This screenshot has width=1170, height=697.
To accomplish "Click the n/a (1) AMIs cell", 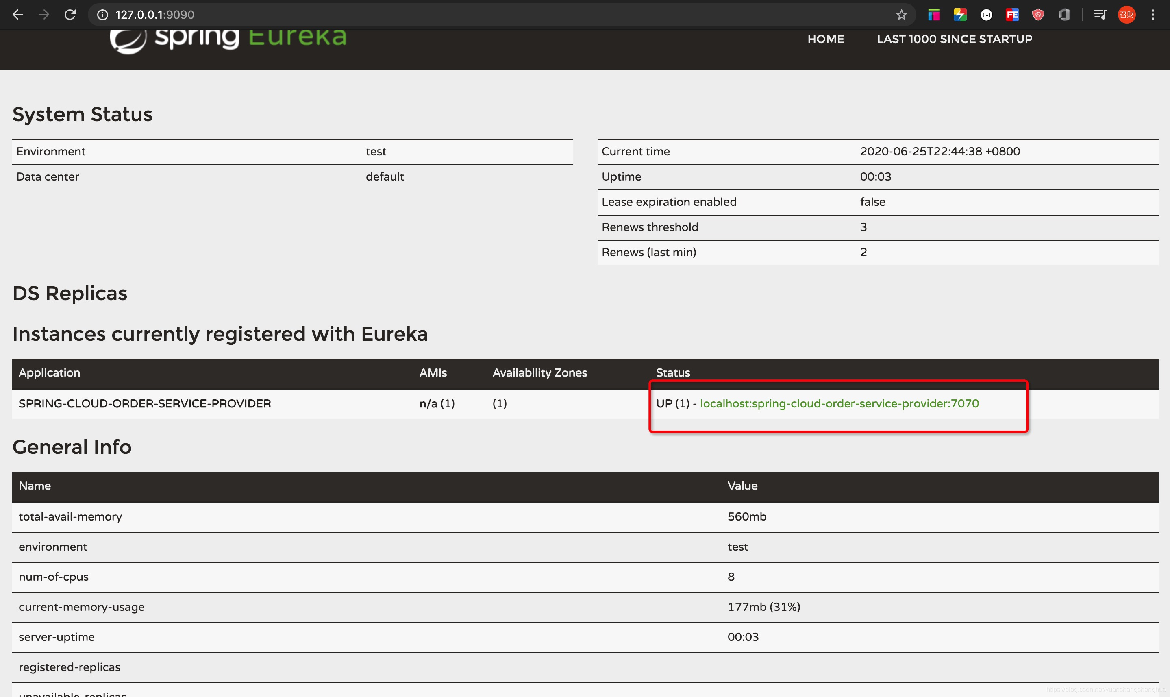I will point(437,403).
